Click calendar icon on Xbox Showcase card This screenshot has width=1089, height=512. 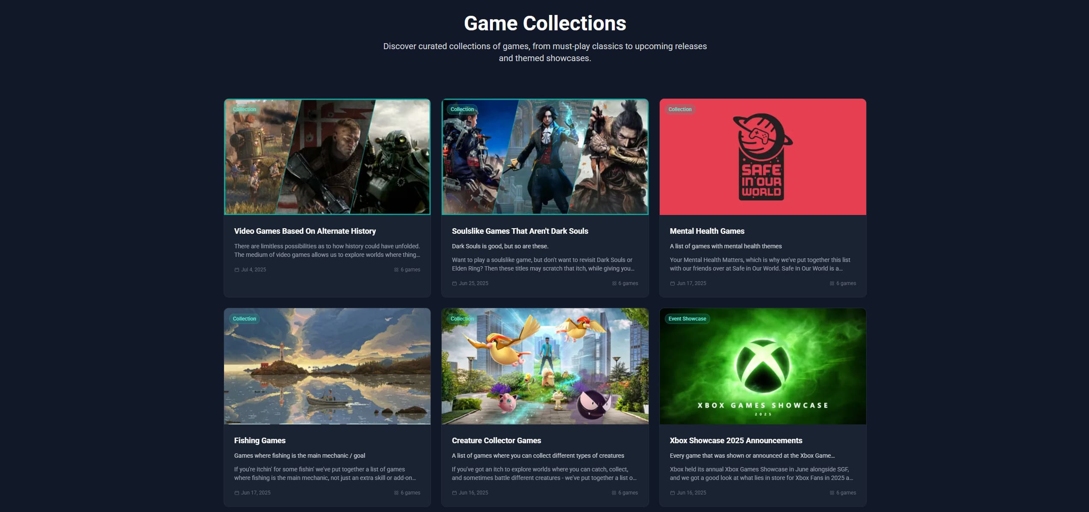coord(672,493)
